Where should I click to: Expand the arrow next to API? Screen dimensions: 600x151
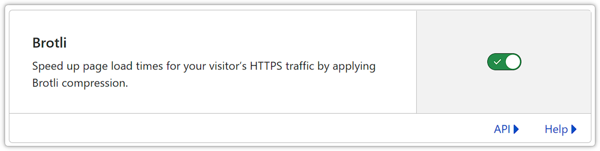point(516,129)
